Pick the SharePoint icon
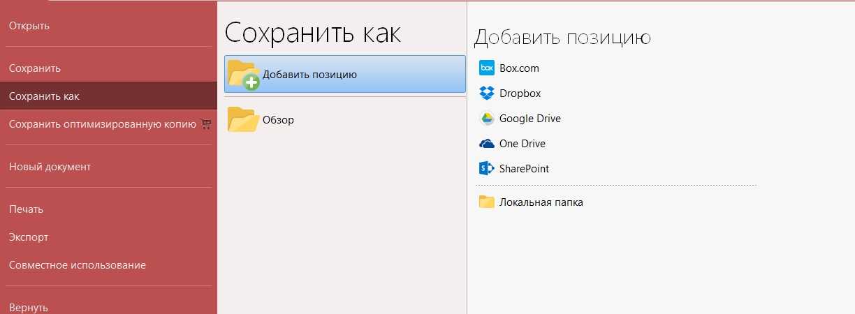 point(487,169)
